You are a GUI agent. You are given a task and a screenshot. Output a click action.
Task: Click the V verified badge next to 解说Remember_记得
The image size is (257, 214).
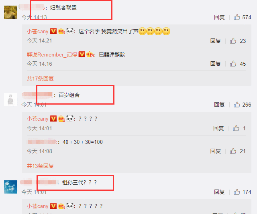[82, 55]
